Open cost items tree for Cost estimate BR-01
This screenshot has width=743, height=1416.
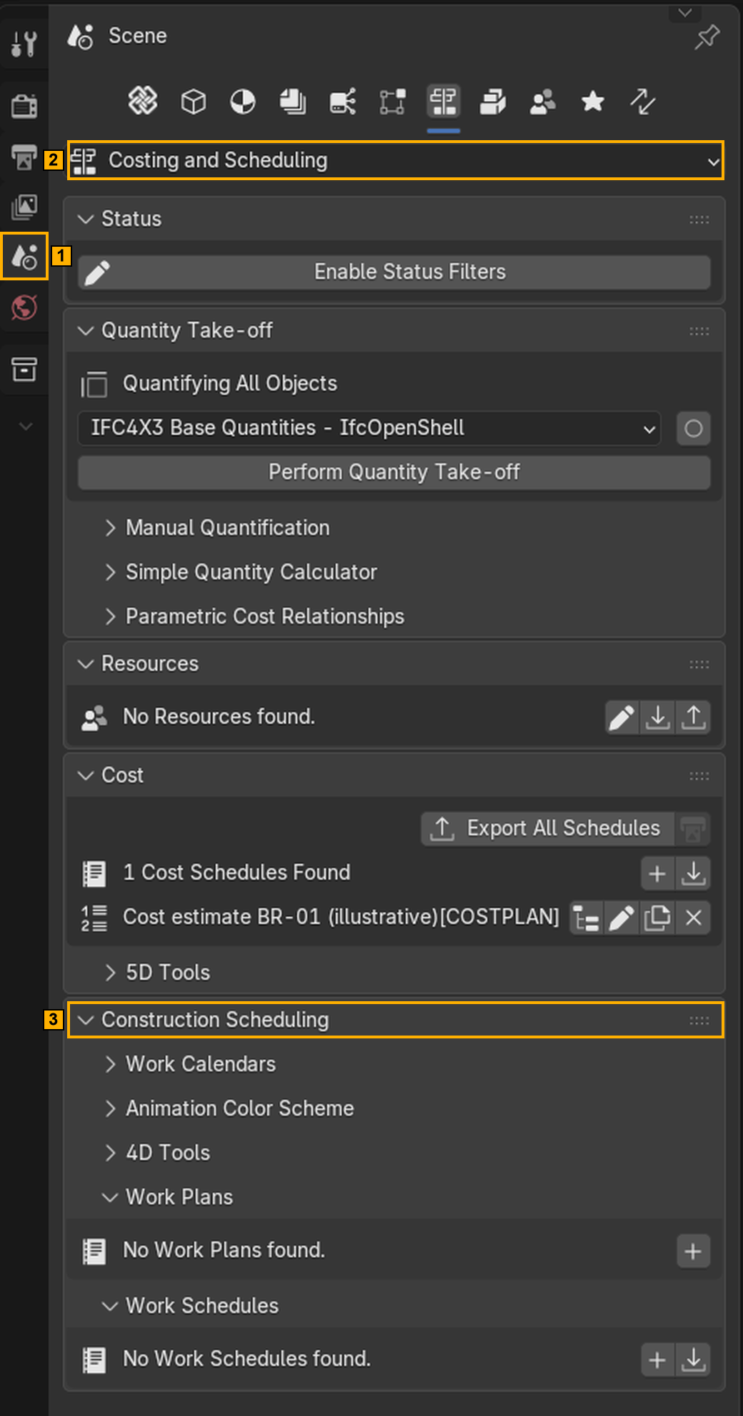pos(587,918)
